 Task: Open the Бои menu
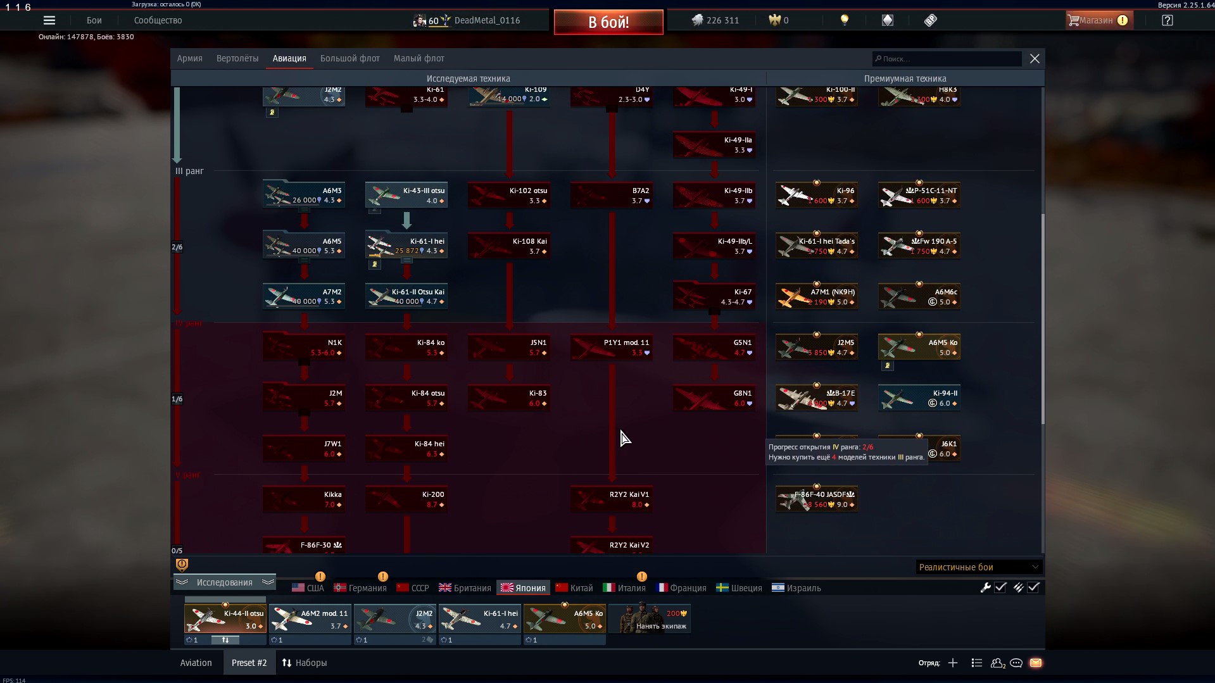pos(94,20)
